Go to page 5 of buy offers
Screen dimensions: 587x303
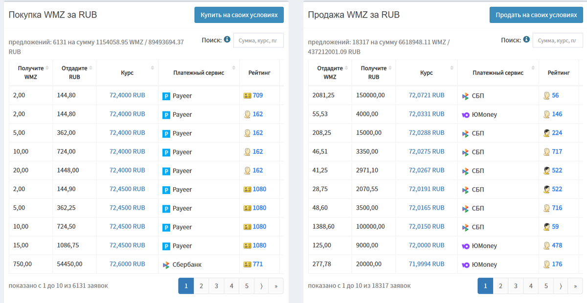[247, 286]
